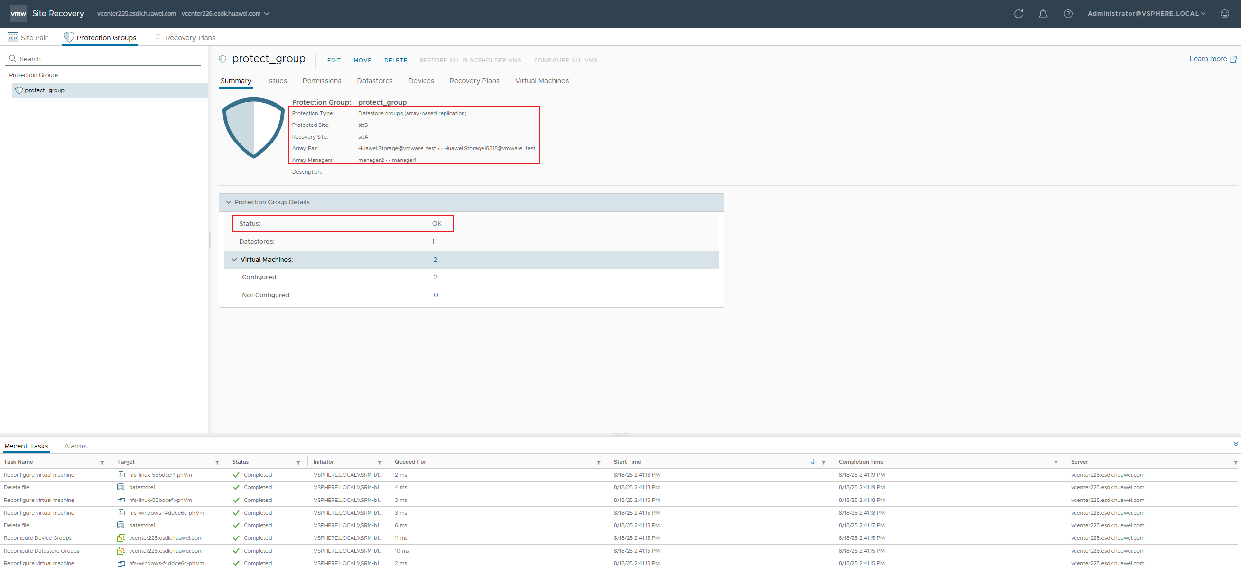Click the MOVE button
1241x573 pixels.
coord(362,60)
